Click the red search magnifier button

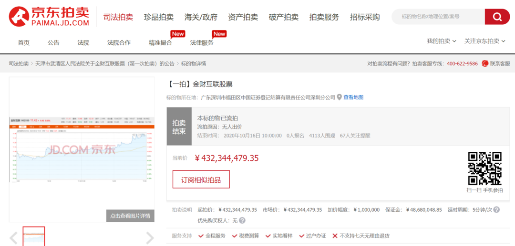[x=497, y=16]
